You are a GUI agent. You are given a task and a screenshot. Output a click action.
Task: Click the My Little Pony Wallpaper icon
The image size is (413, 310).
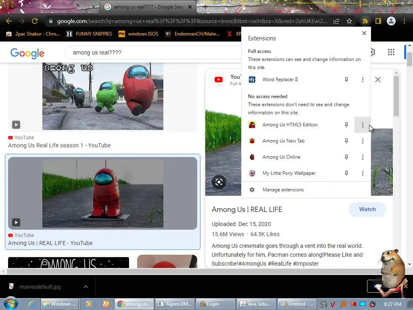coord(252,173)
